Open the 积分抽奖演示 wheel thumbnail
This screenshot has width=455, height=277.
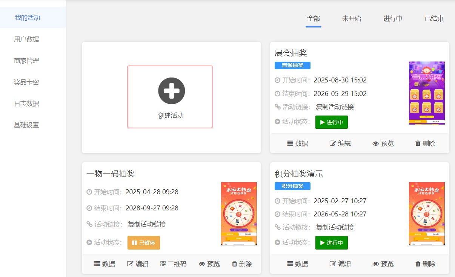[x=427, y=214]
